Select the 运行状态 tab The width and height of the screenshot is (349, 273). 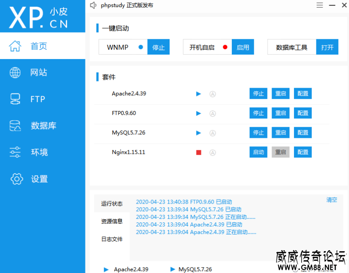pyautogui.click(x=112, y=204)
